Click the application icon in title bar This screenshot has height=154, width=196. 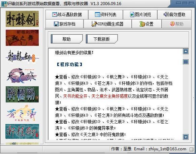4,4
